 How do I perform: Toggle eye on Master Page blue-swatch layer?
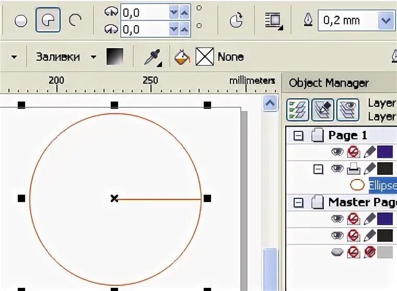click(x=337, y=219)
